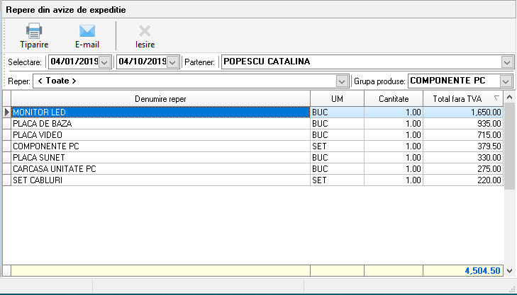
Task: Click the 330.00 total cell
Action: [463, 158]
